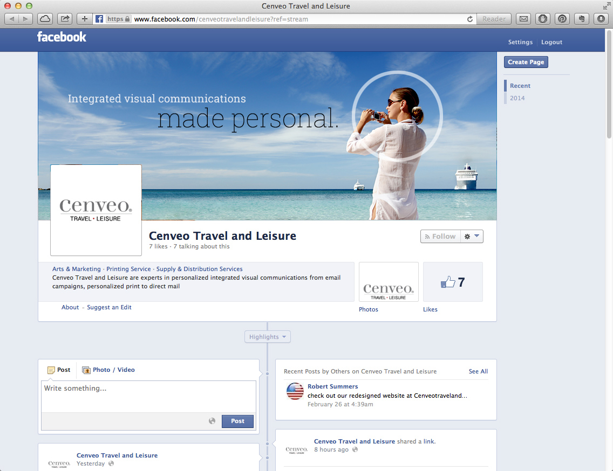Screen dimensions: 613x471
Task: Open Arts & Marketing category link
Action: pos(77,269)
